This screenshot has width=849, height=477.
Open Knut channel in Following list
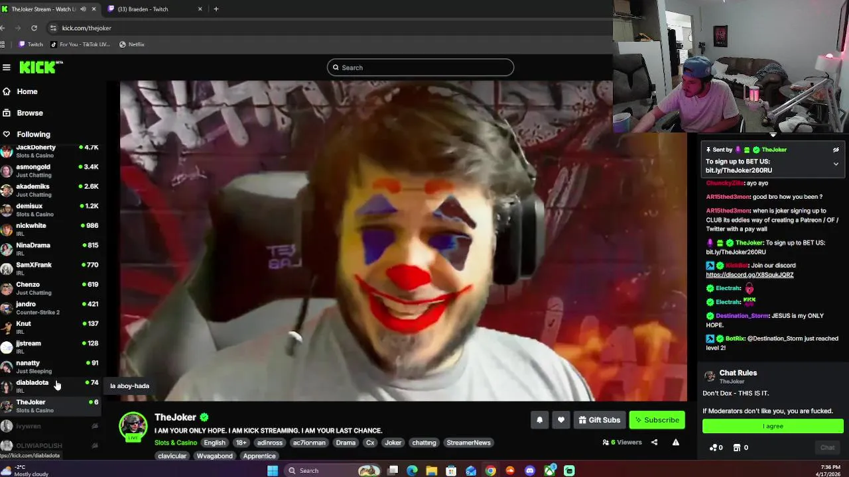(x=50, y=327)
